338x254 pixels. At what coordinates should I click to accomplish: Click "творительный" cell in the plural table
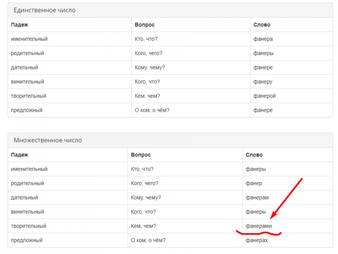coord(28,226)
